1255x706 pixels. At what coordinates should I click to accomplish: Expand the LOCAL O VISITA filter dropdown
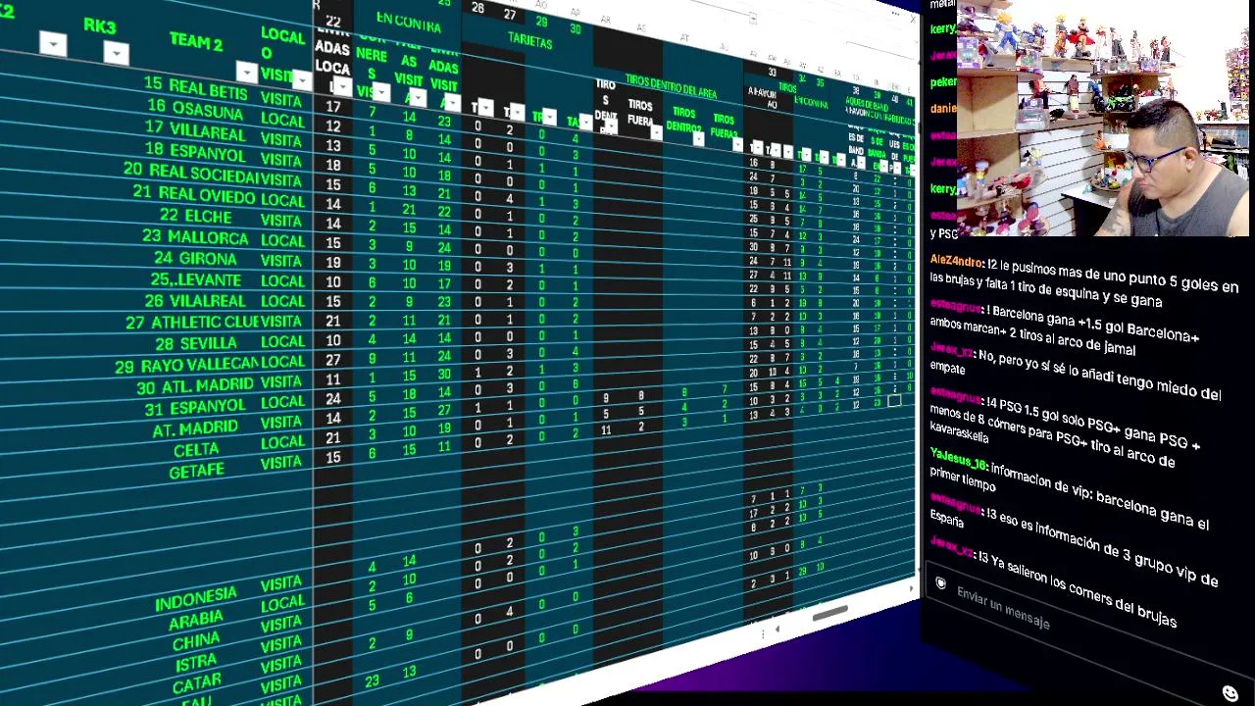point(302,80)
